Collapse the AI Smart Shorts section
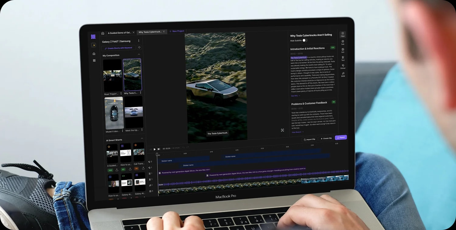Screen dimensions: 456x230 [142, 138]
